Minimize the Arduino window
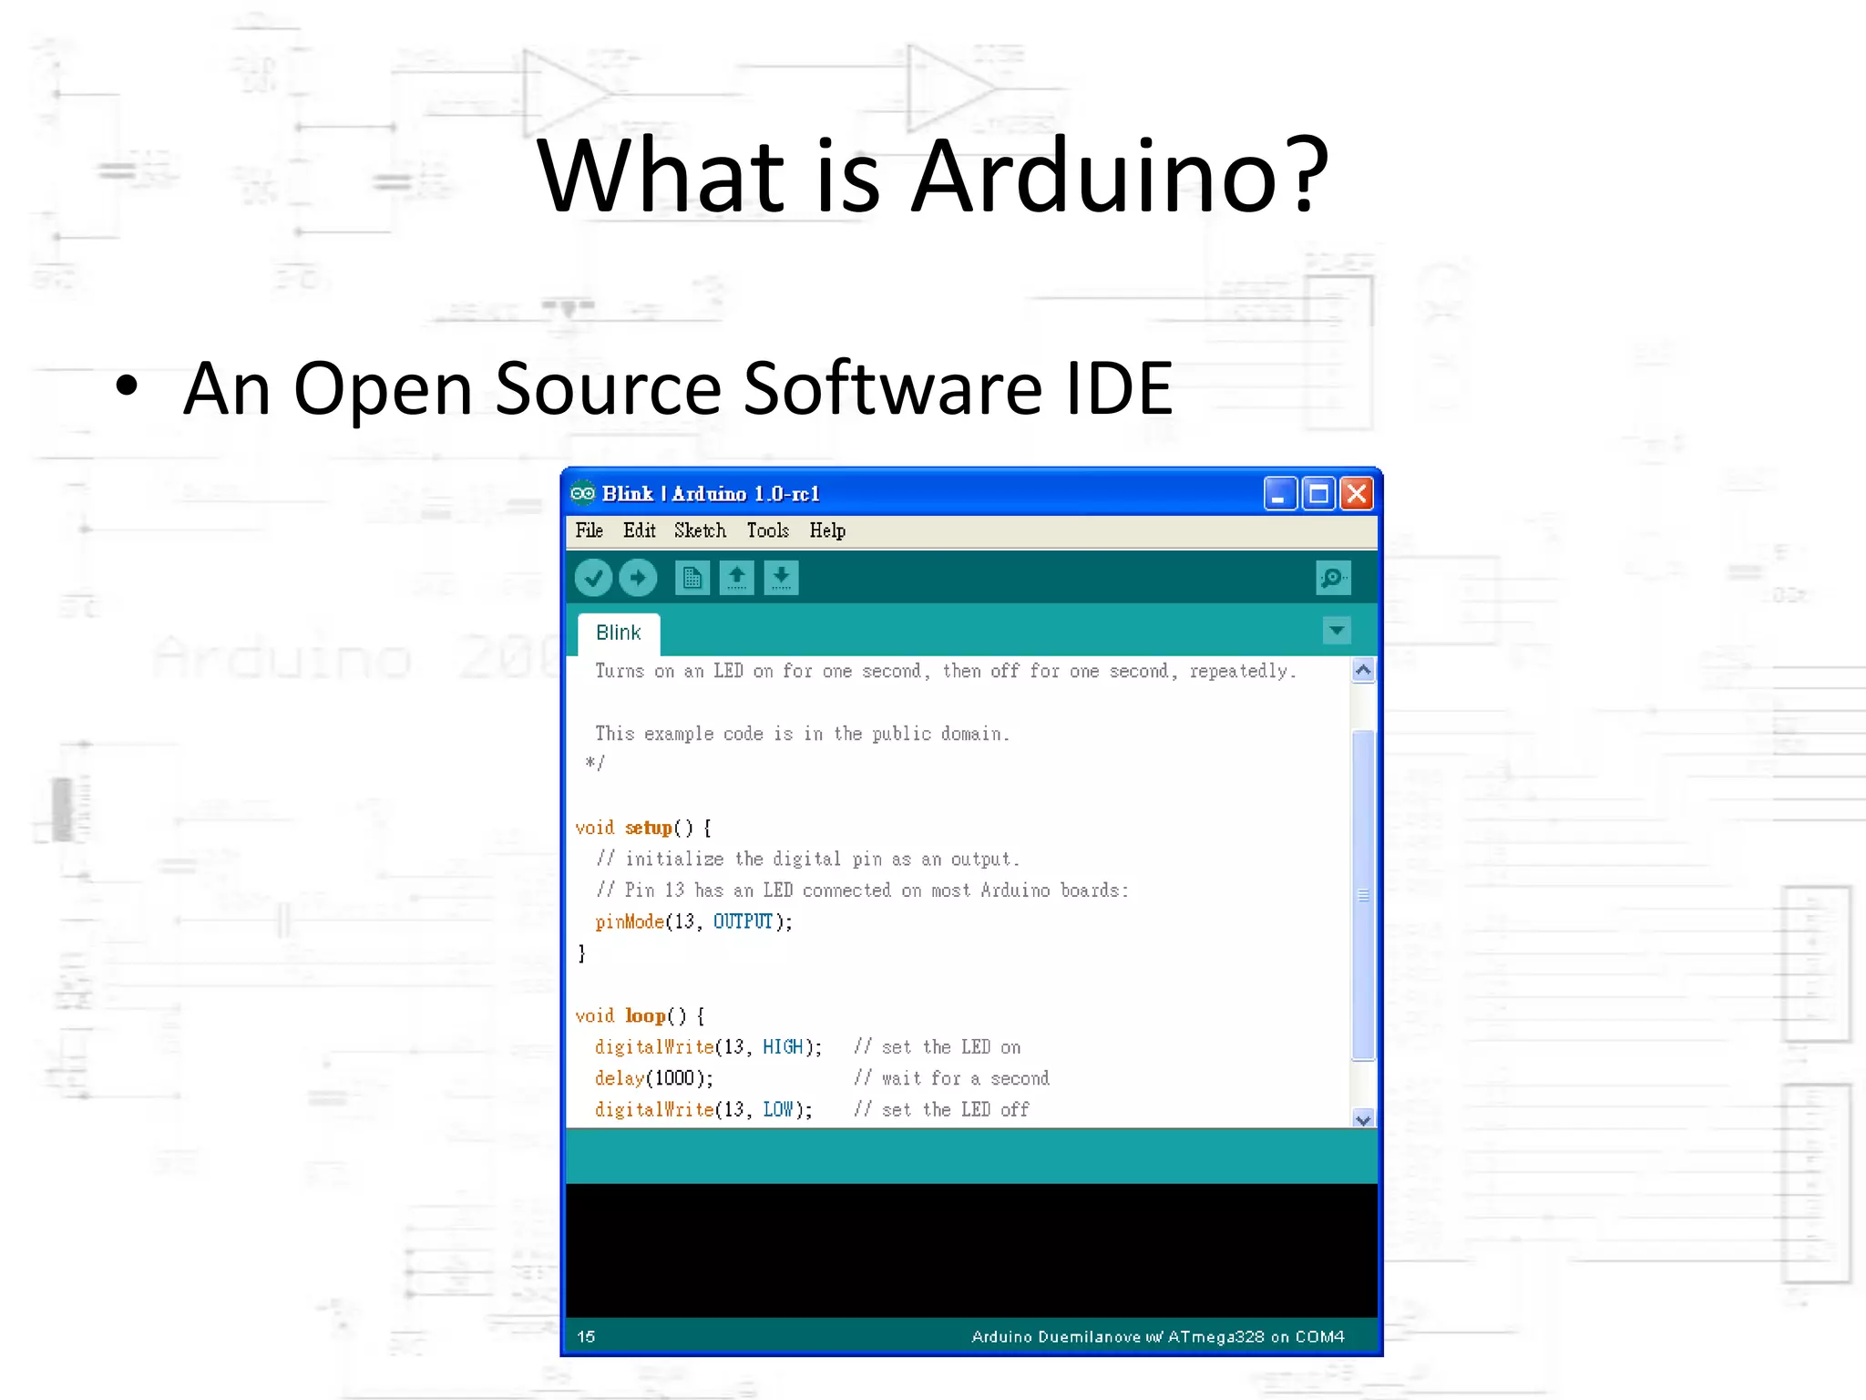Image resolution: width=1866 pixels, height=1400 pixels. (x=1280, y=494)
